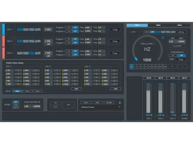Choose the LFO square wave shape
Viewport: 193px width, 144px height.
click(x=173, y=32)
